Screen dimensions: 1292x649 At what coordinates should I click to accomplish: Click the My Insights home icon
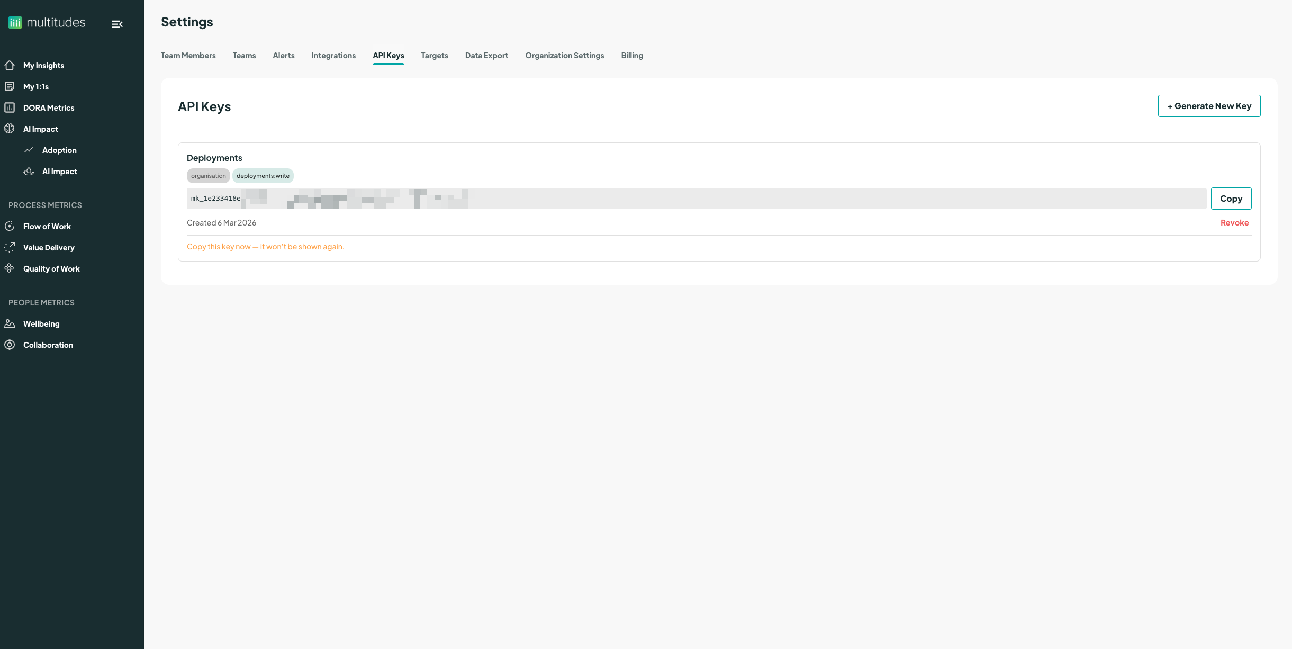point(10,65)
